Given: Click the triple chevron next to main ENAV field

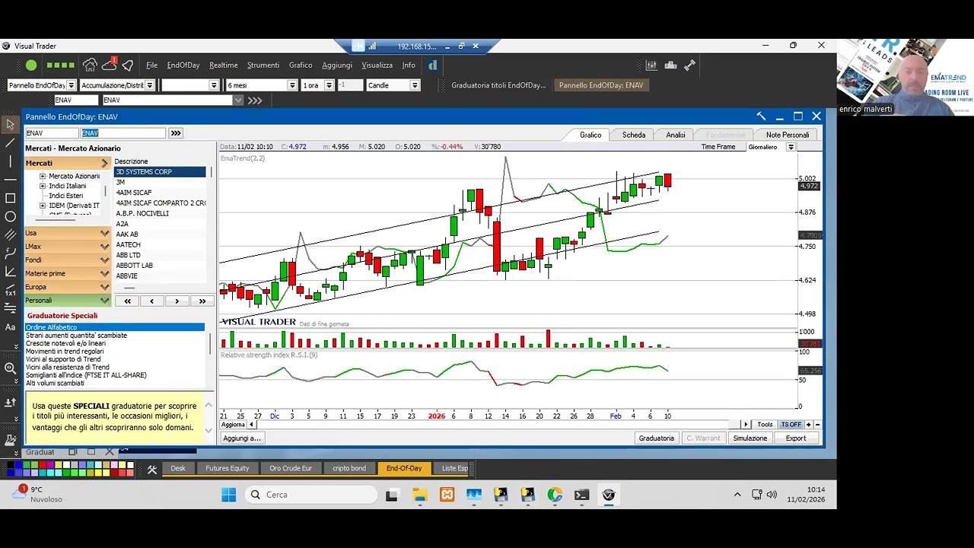Looking at the screenshot, I should pos(255,100).
